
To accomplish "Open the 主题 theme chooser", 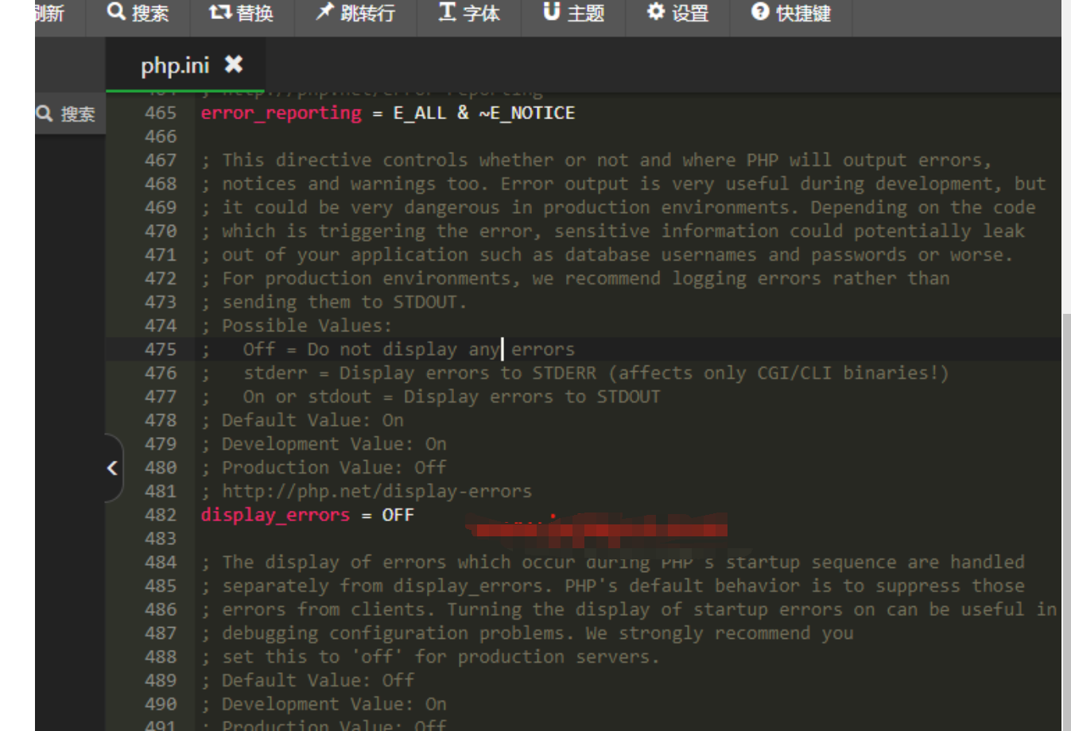I will [573, 14].
